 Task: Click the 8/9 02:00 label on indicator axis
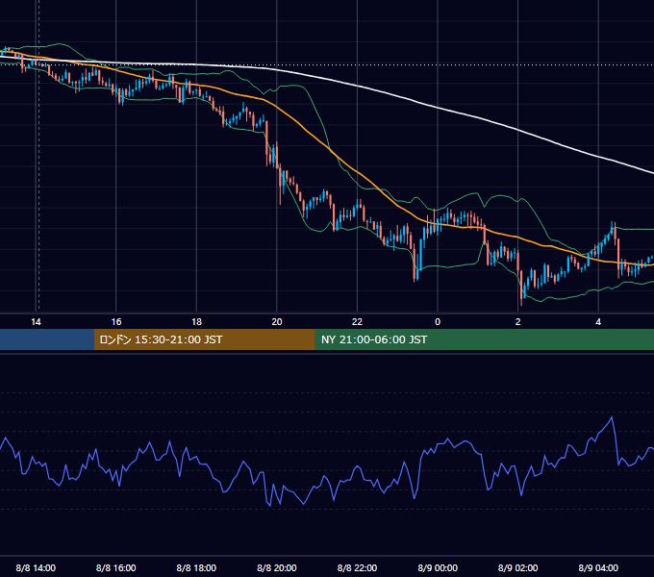[x=518, y=567]
